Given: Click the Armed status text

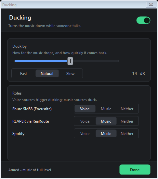Looking at the screenshot, I should pyautogui.click(x=30, y=170).
